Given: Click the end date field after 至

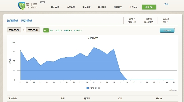Looking at the screenshot, I should (33, 30).
